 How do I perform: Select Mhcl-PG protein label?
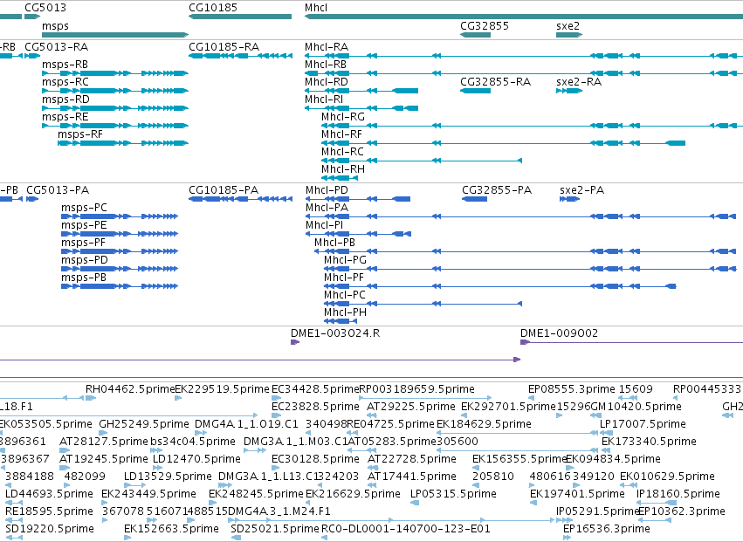346,261
